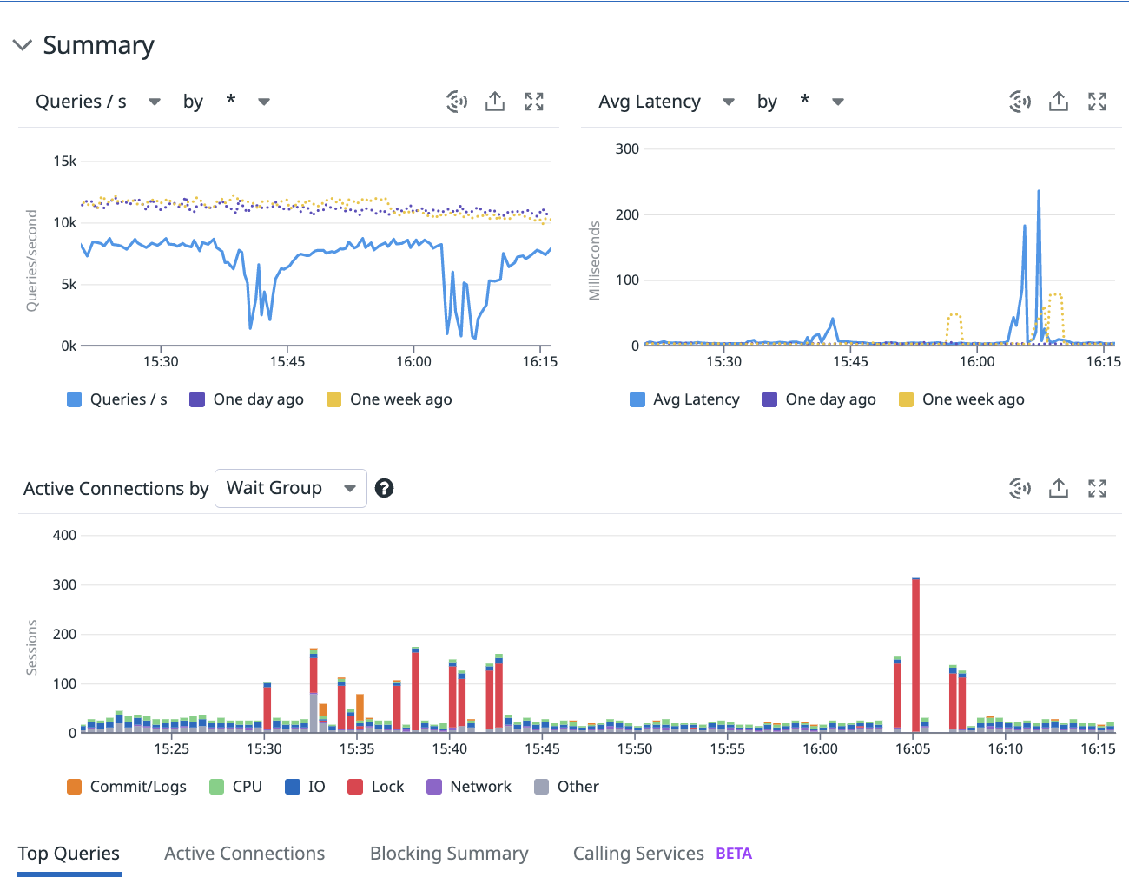Open help icon beside Wait Group
The width and height of the screenshot is (1129, 877).
click(384, 488)
